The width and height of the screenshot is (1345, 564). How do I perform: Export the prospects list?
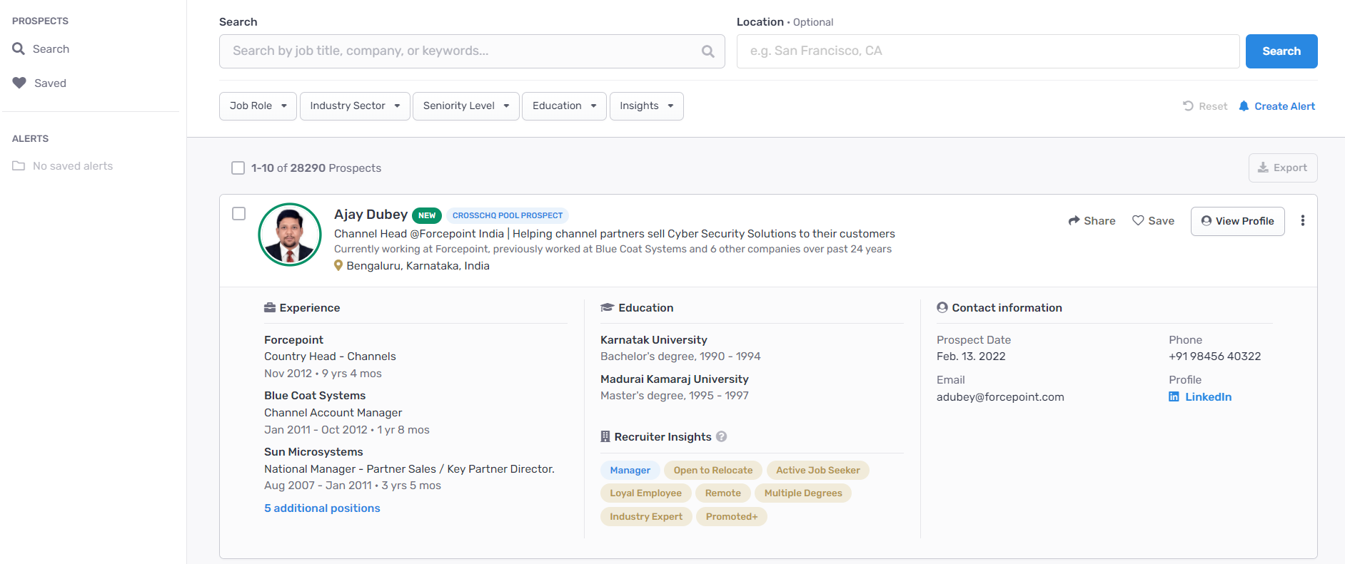(x=1283, y=168)
